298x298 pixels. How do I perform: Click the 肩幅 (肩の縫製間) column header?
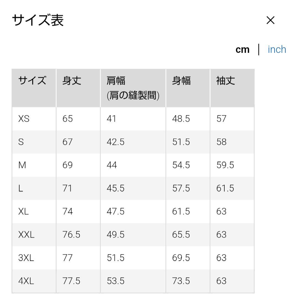point(133,88)
